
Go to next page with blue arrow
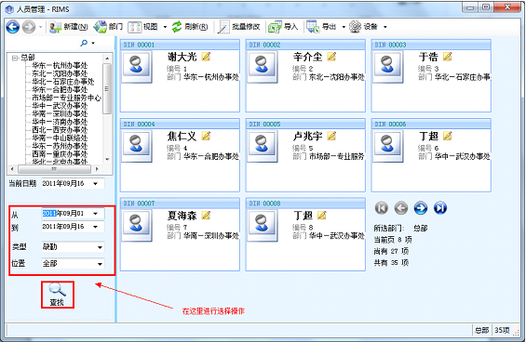(x=421, y=208)
